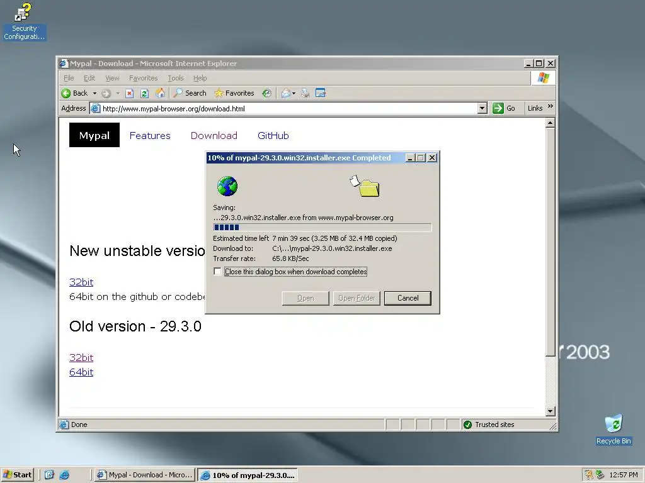Switch to Mypal - Download taskbar button
The height and width of the screenshot is (483, 645).
144,475
